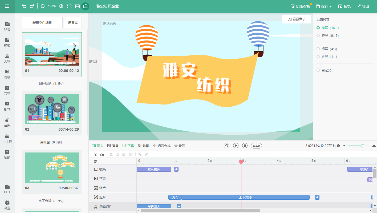Select scene 01 thumbnail
The height and width of the screenshot is (213, 377).
click(x=52, y=50)
